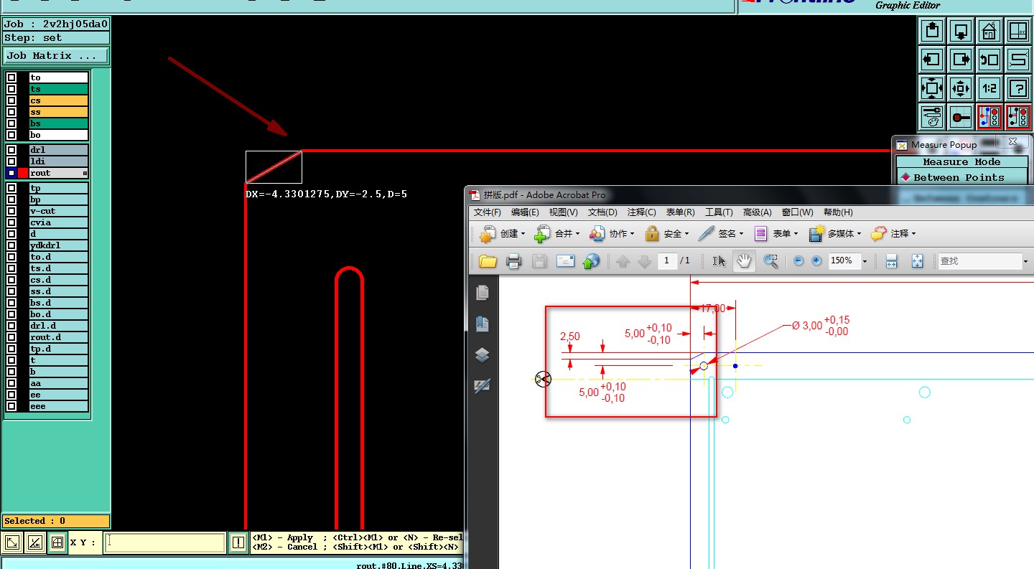Viewport: 1034px width, 569px height.
Task: Toggle the checkbox for layer ss
Action: click(11, 112)
